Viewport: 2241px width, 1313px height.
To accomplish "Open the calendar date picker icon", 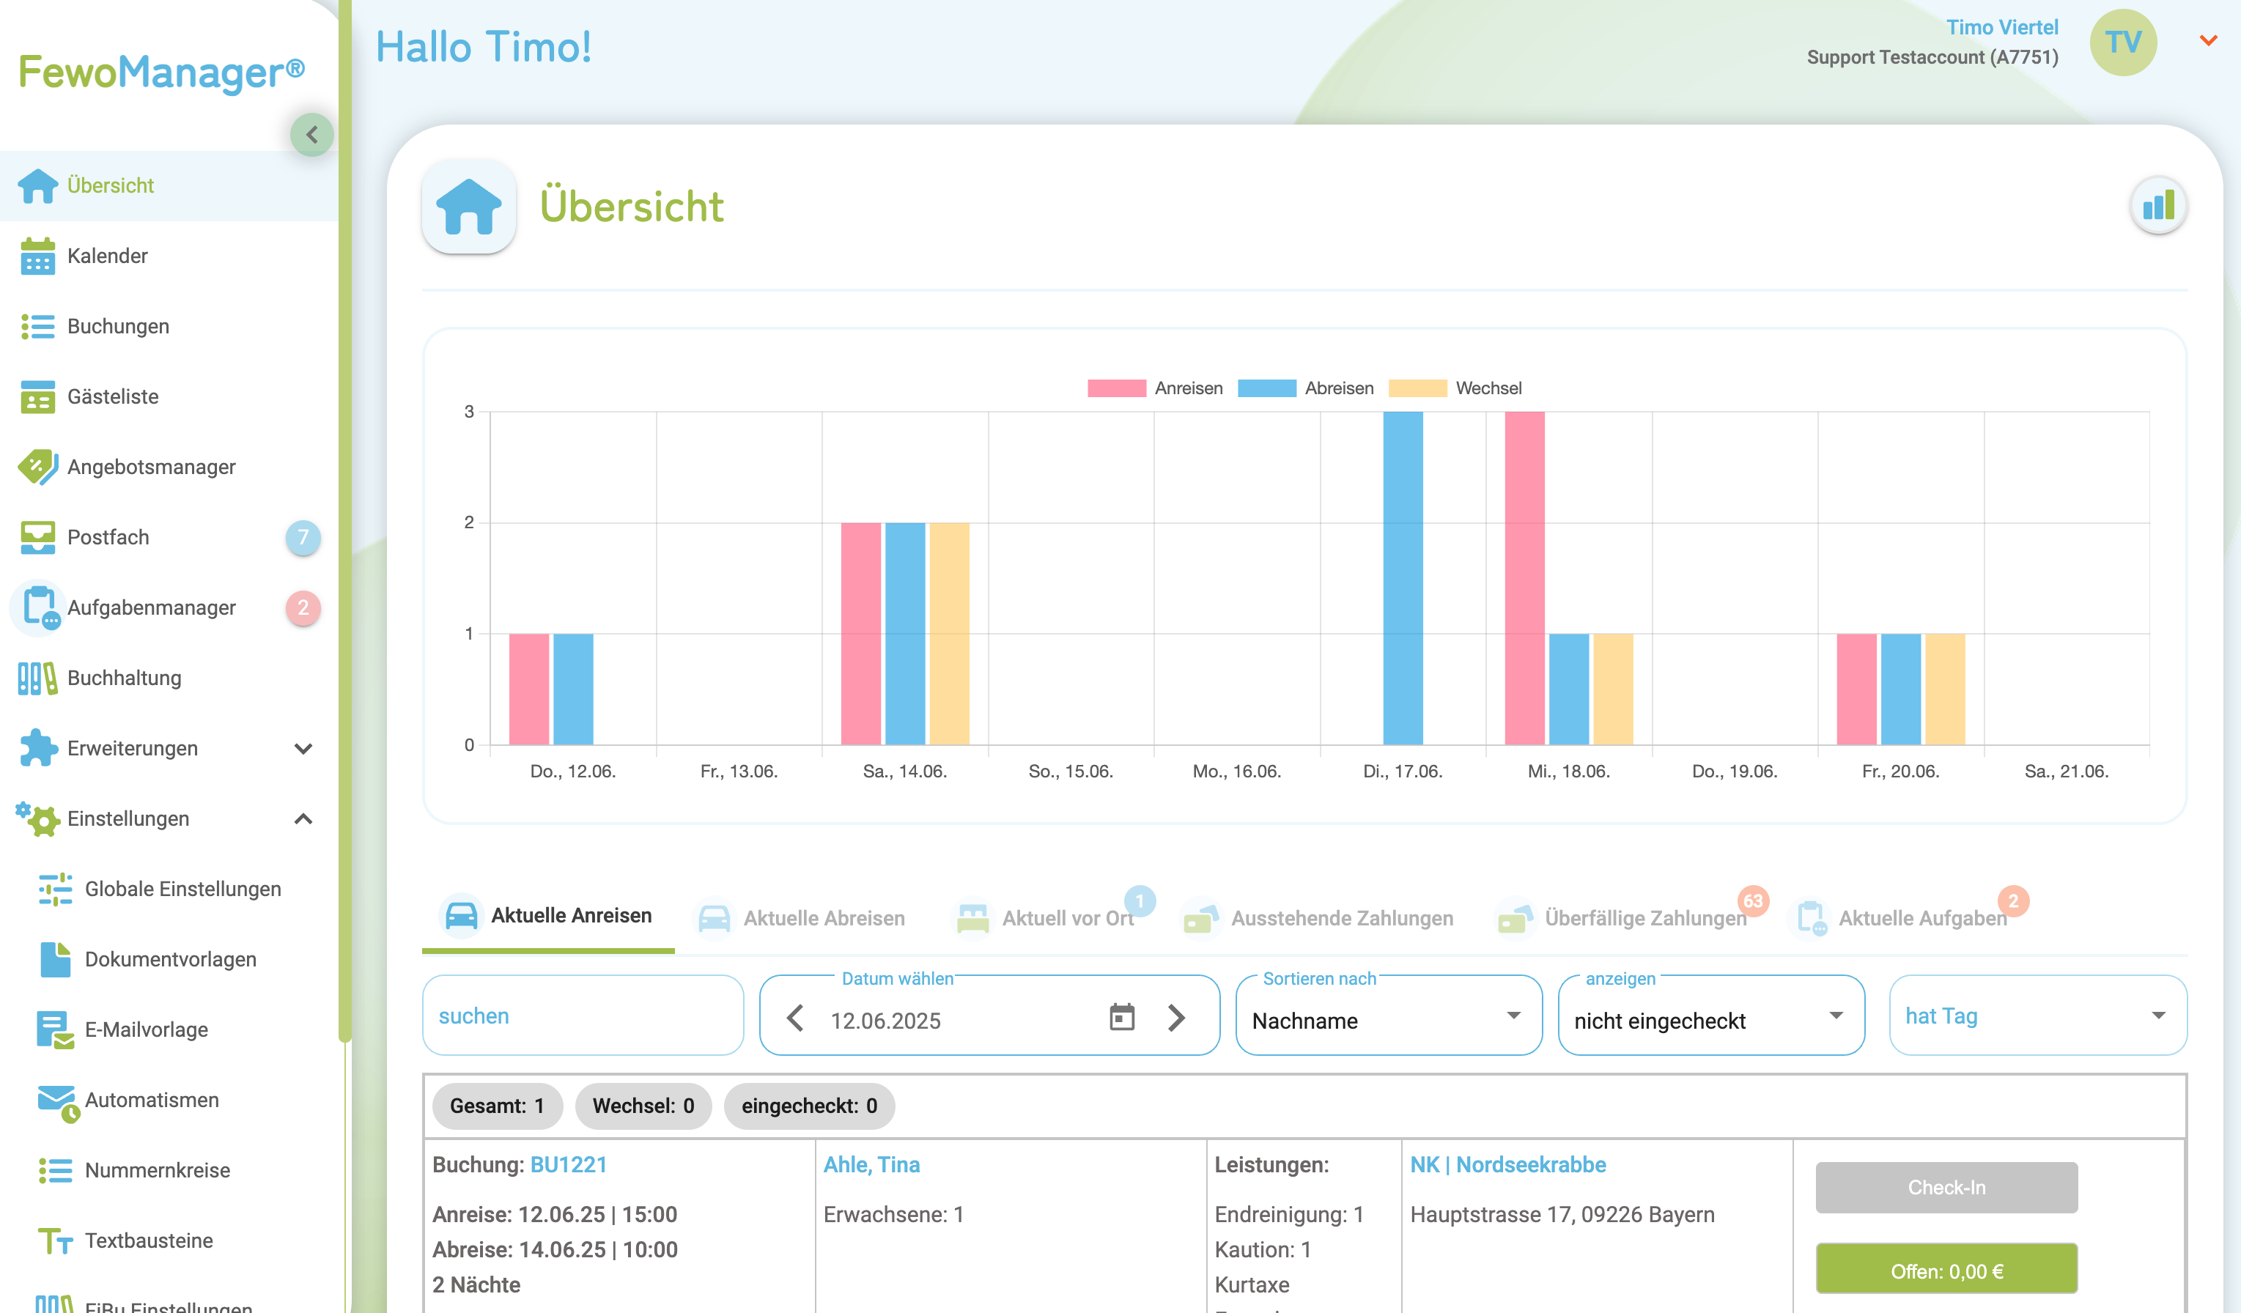I will 1121,1017.
